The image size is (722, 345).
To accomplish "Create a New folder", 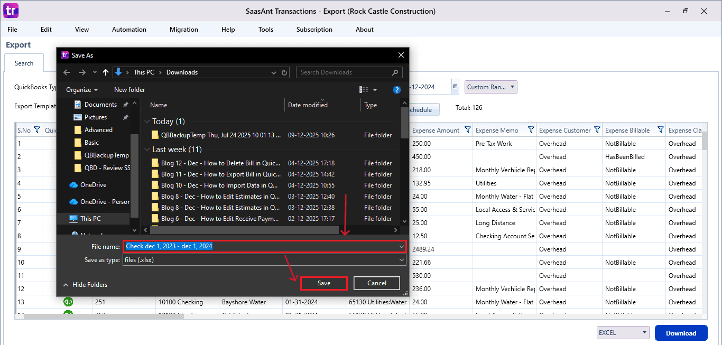I will (x=129, y=90).
